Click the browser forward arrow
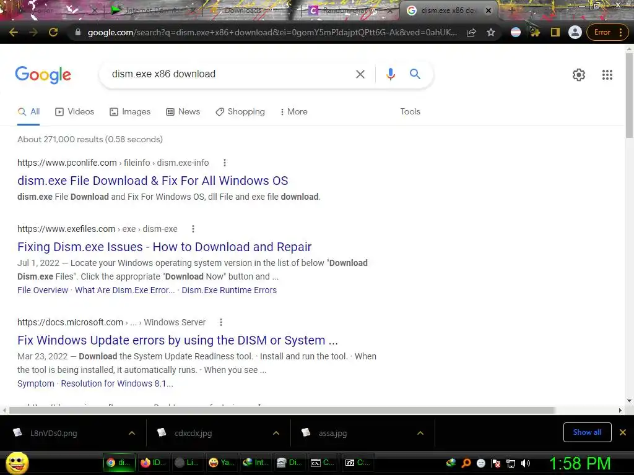 click(x=33, y=32)
